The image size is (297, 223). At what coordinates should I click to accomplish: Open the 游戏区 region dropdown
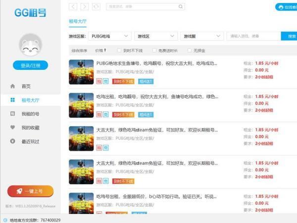(x=156, y=36)
